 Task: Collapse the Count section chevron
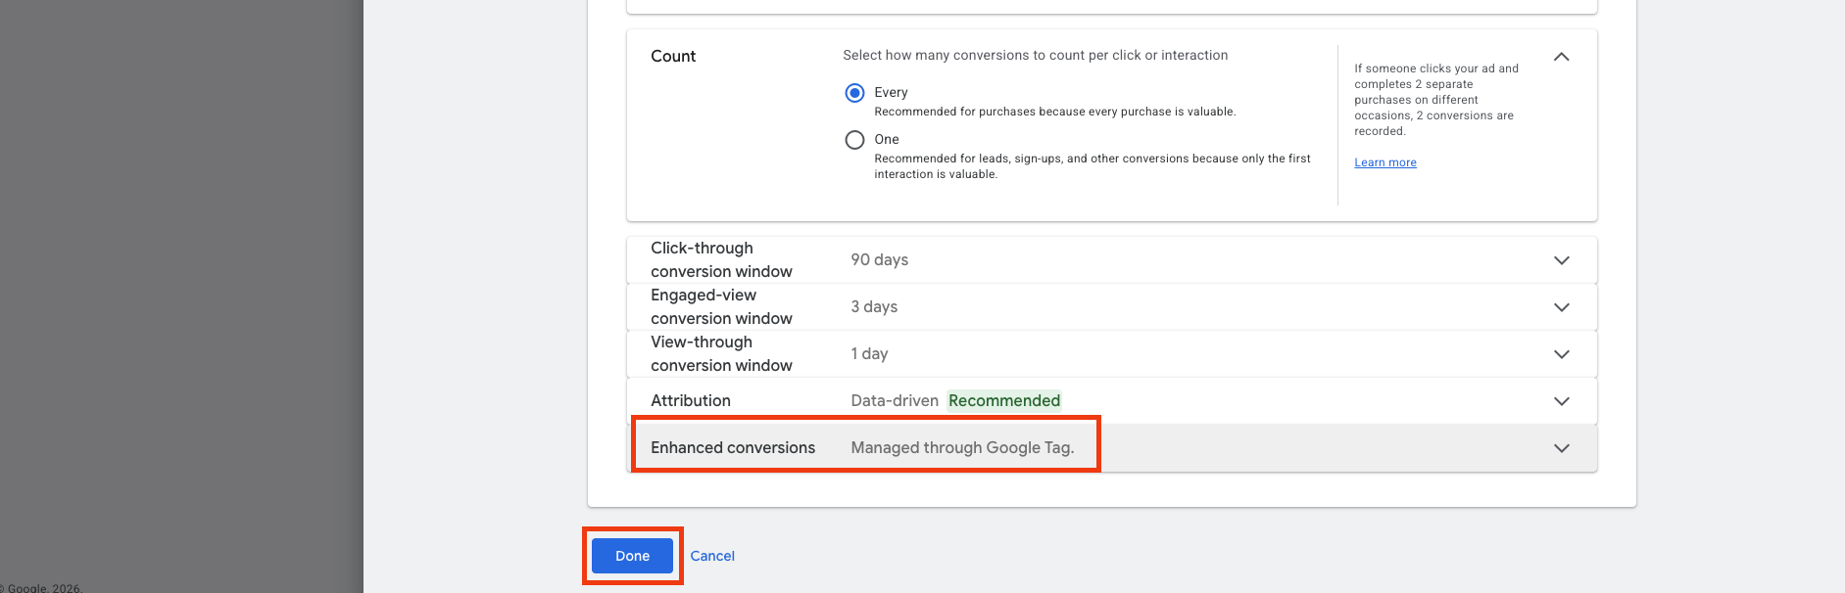click(x=1562, y=57)
